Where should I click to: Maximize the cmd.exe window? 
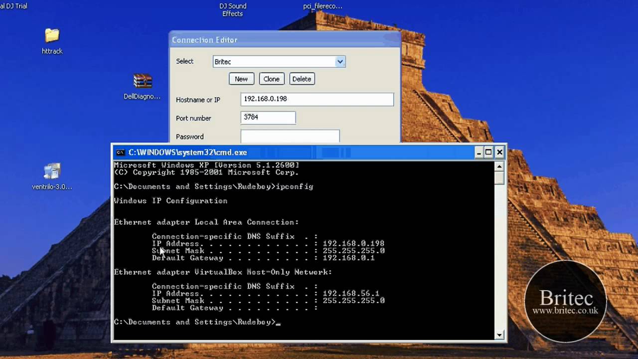pos(489,152)
